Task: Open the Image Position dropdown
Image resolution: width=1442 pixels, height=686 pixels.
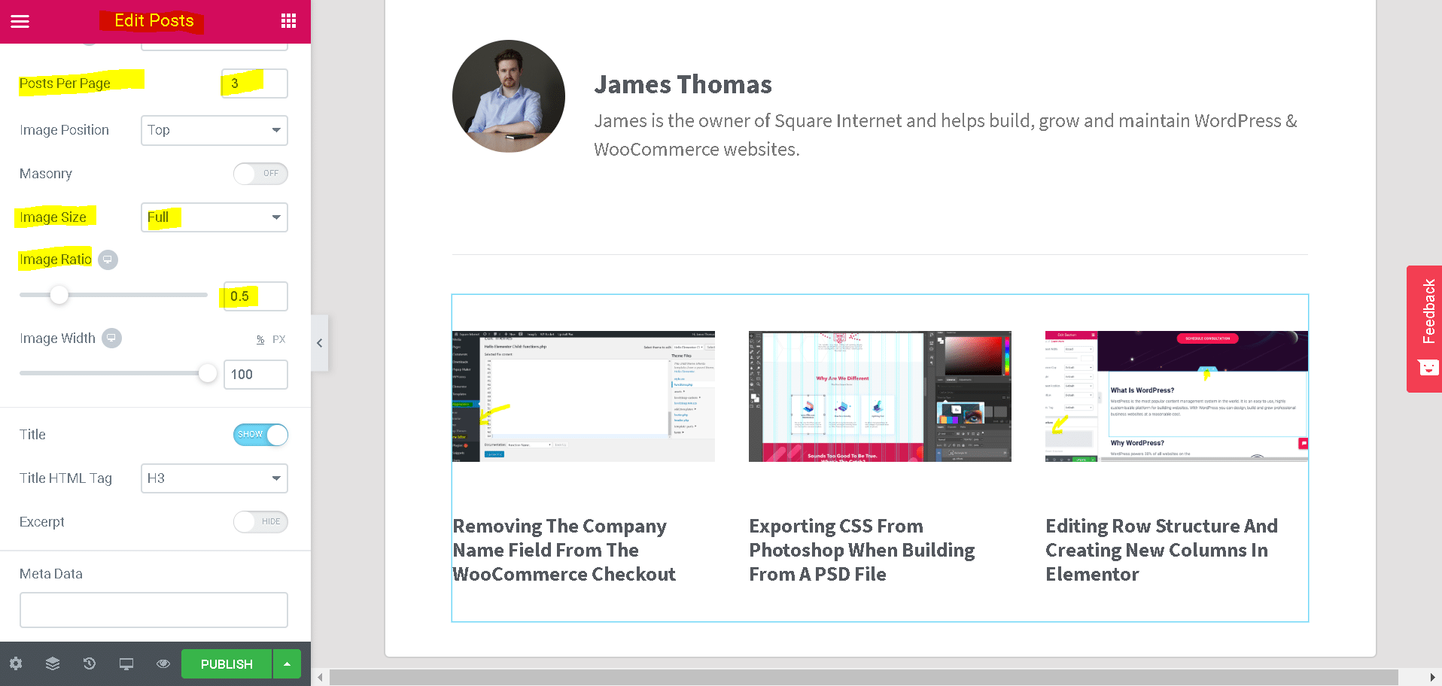Action: coord(214,130)
